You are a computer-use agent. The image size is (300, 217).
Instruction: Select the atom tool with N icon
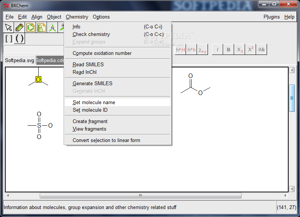[x=52, y=27]
